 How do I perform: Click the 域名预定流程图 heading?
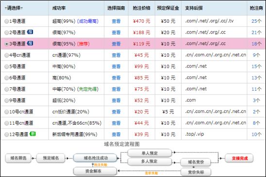[x=122, y=145]
